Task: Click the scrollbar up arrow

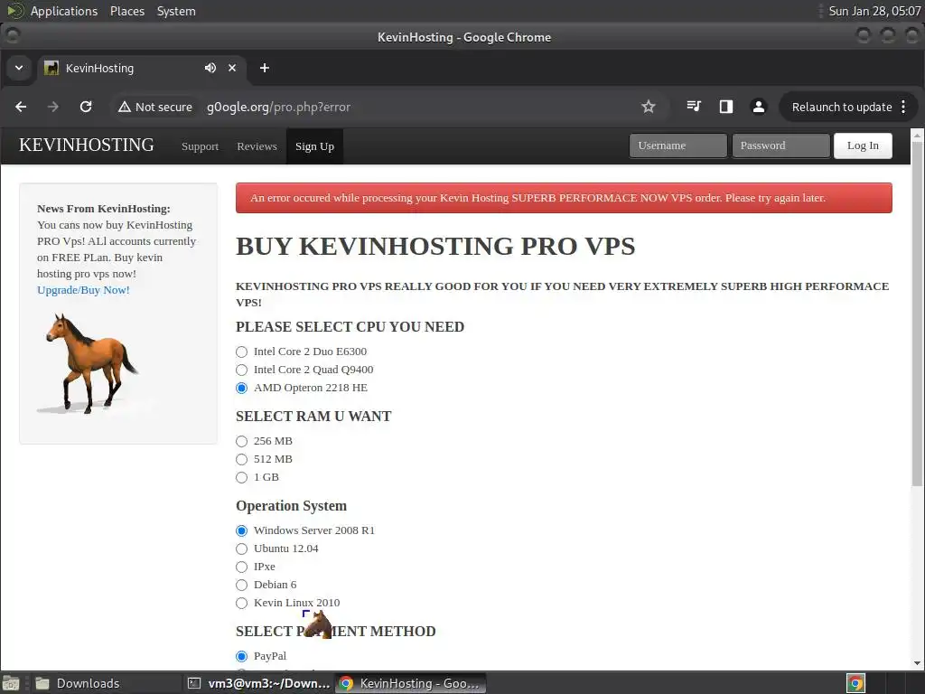Action: [x=917, y=136]
